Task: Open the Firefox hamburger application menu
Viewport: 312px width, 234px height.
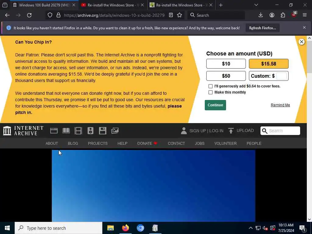Action: pyautogui.click(x=305, y=15)
